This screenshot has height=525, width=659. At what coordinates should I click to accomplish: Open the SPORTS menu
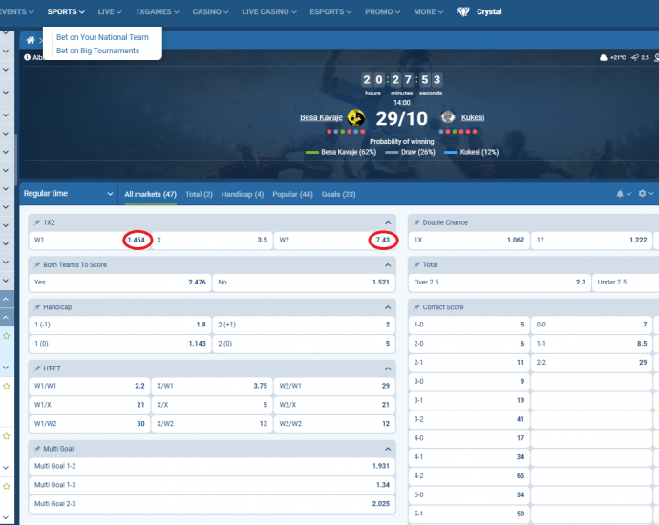tap(66, 11)
